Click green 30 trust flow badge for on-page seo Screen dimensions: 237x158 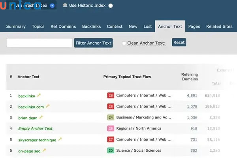coord(111,150)
